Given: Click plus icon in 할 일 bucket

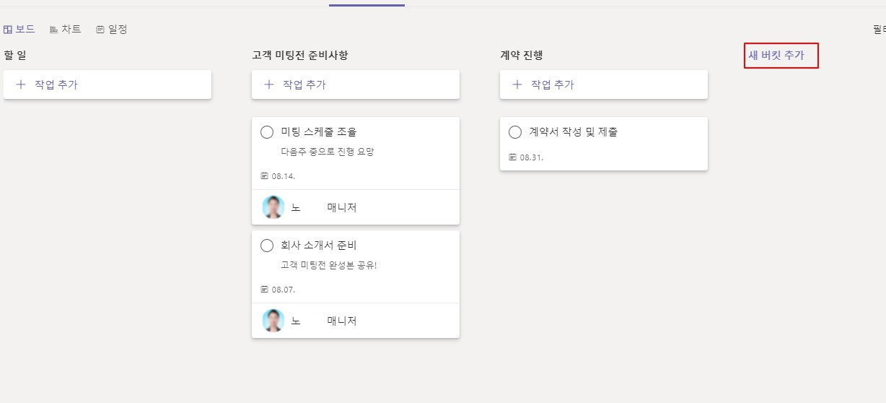Looking at the screenshot, I should click(x=21, y=84).
